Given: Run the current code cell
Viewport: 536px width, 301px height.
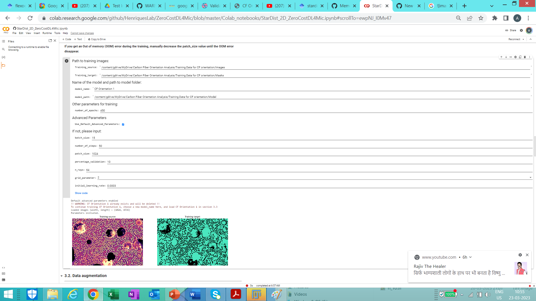Looking at the screenshot, I should coord(66,61).
